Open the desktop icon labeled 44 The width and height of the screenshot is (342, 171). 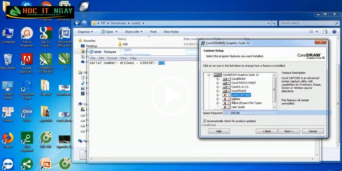64,61
